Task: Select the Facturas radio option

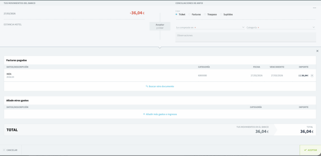Action: (189, 14)
